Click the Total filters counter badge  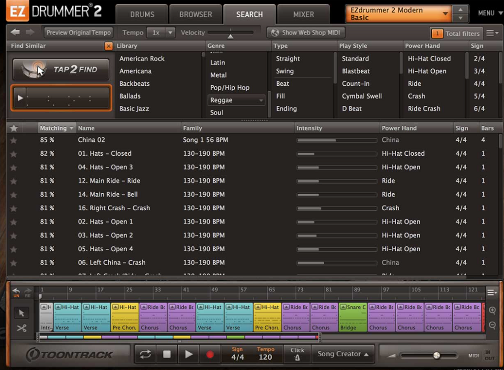coord(437,34)
